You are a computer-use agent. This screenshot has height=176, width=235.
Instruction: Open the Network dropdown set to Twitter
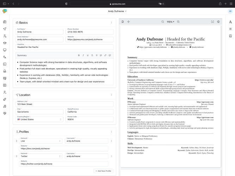pyautogui.click(x=39, y=156)
